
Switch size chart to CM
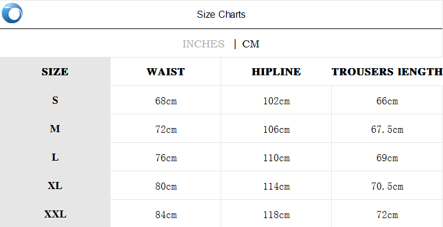pyautogui.click(x=250, y=44)
